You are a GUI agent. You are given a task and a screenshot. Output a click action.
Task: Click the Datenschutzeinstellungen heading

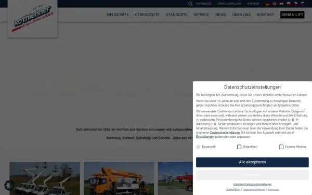click(x=252, y=87)
